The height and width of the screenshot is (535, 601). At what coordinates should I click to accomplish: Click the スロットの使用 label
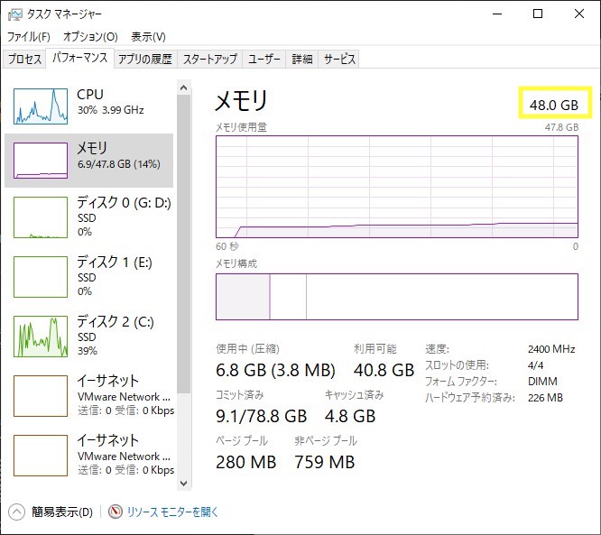(x=457, y=365)
